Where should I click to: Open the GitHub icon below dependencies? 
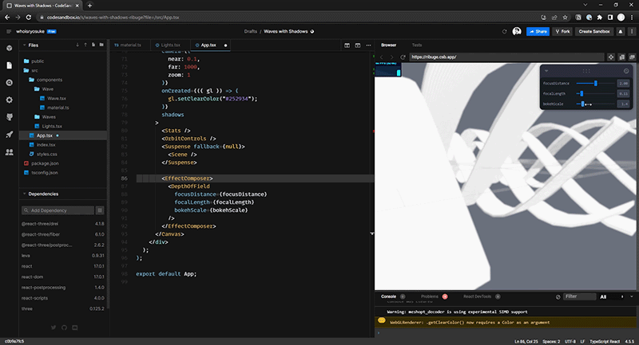[x=64, y=327]
